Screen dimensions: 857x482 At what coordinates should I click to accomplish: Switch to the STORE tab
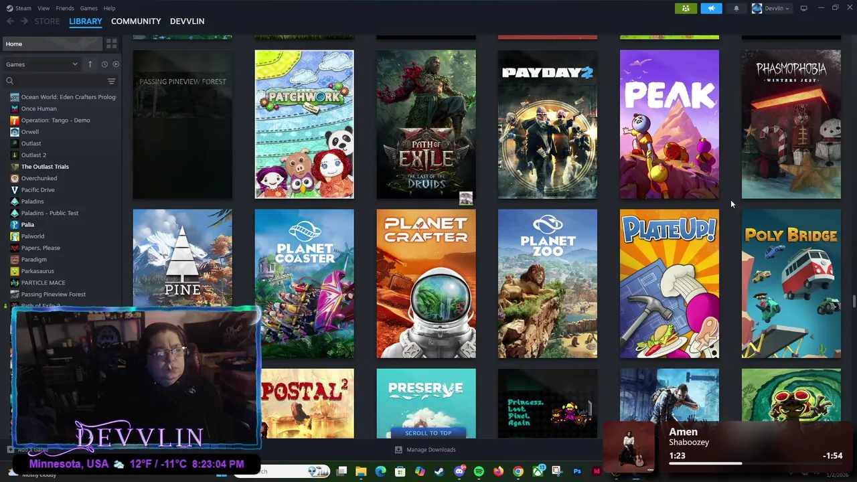click(x=47, y=21)
